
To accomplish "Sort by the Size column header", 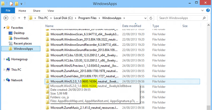I will point(185,26).
